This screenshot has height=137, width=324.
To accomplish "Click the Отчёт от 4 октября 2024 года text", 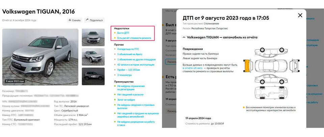I will coord(19,21).
